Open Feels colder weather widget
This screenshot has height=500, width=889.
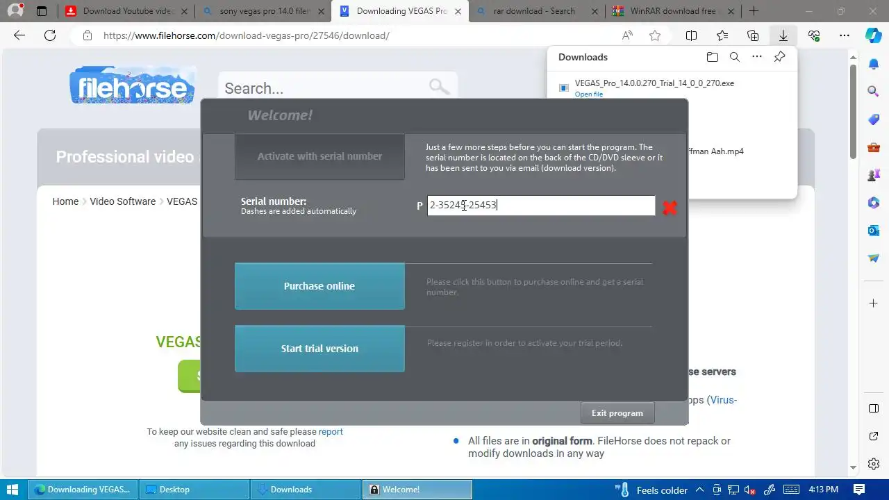(x=651, y=490)
